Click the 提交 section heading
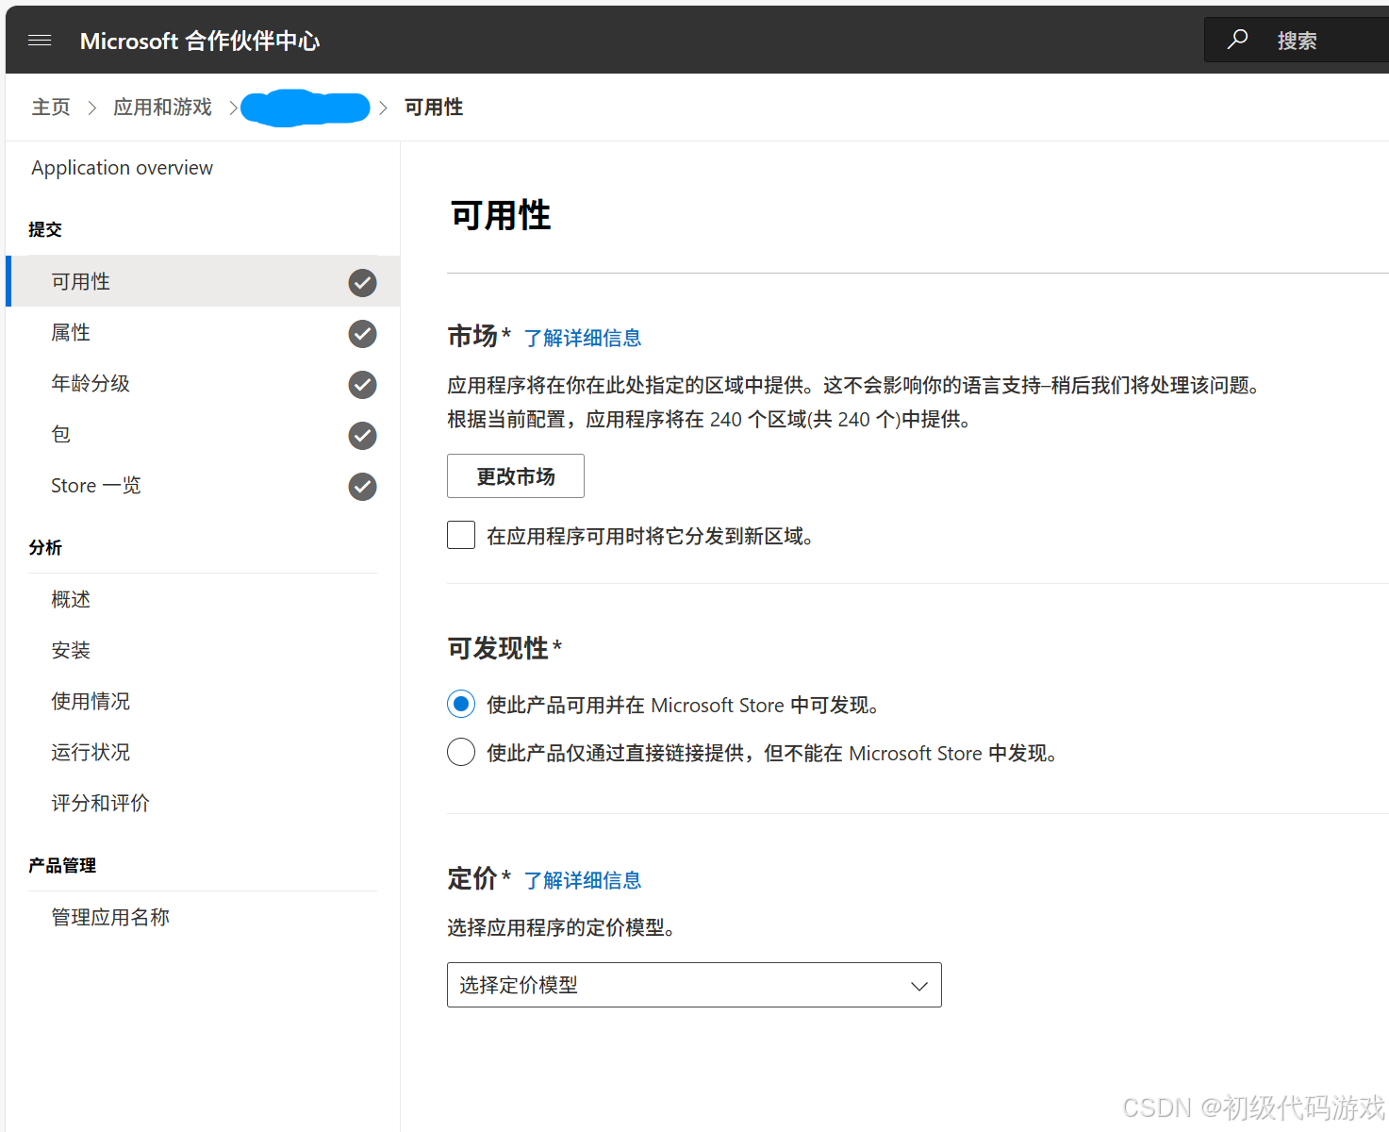This screenshot has height=1132, width=1389. pyautogui.click(x=45, y=229)
